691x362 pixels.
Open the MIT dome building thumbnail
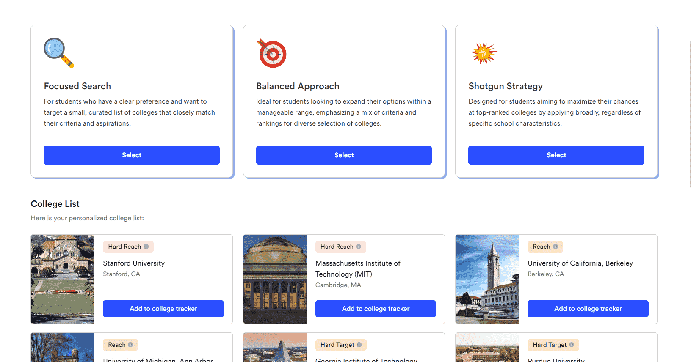pyautogui.click(x=275, y=279)
